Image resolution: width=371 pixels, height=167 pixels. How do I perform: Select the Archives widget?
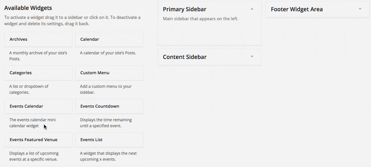[38, 39]
